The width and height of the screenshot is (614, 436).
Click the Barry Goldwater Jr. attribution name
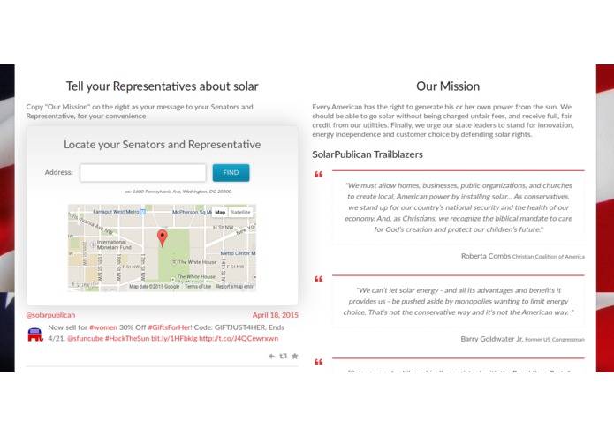pos(492,339)
